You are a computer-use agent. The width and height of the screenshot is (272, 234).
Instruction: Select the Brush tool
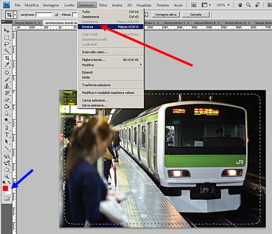[7, 79]
